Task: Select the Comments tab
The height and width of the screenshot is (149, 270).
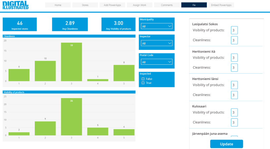Action: click(167, 5)
